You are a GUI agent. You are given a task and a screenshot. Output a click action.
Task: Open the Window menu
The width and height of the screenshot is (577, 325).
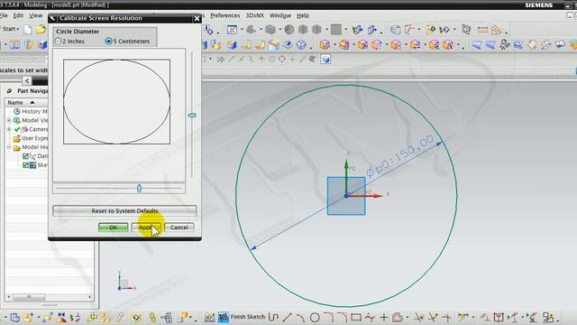pos(280,15)
